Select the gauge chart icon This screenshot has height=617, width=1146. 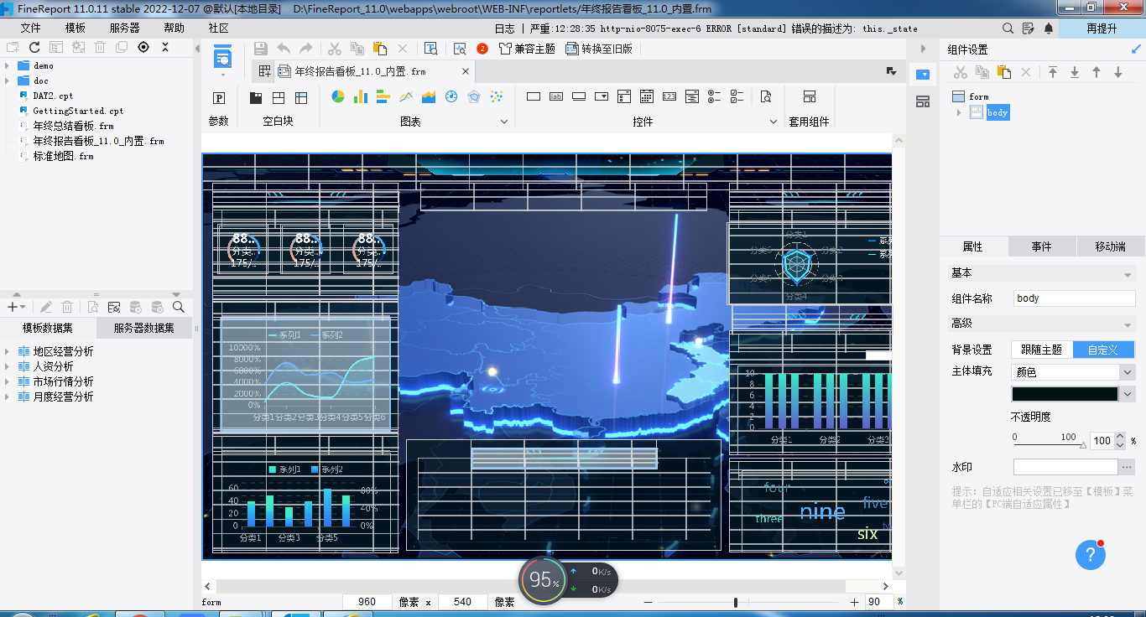coord(451,97)
